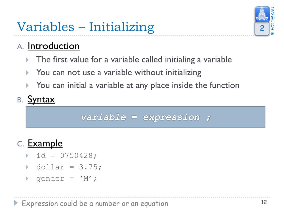284x213 pixels.
Task: Click the bullet arrow beside 'The first value'
Action: pos(27,60)
